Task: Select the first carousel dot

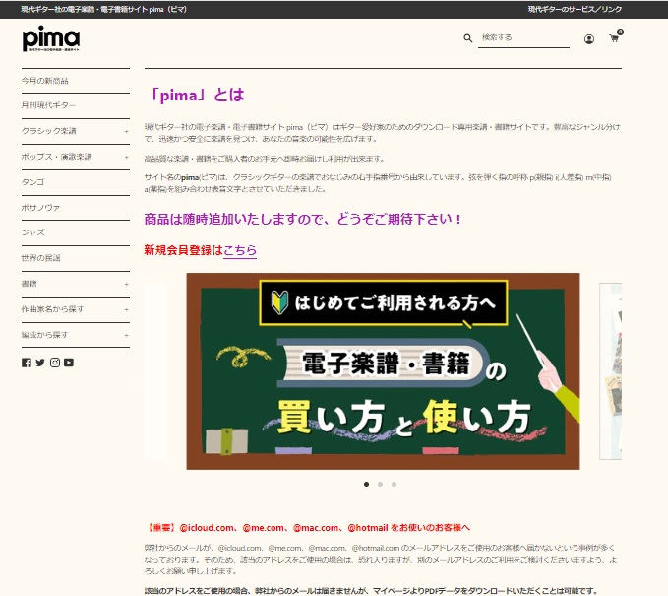Action: tap(366, 485)
